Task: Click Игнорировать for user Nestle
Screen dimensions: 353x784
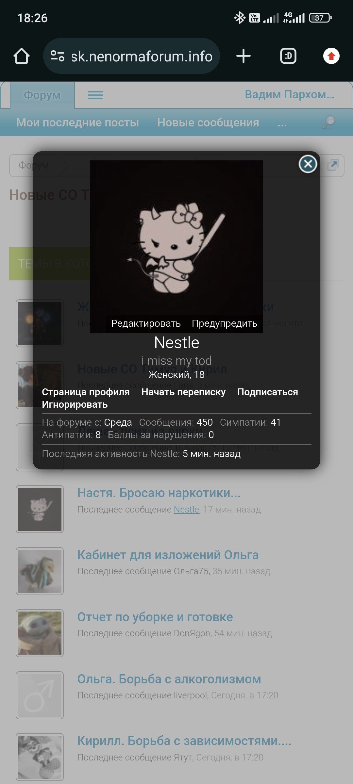Action: pyautogui.click(x=75, y=404)
